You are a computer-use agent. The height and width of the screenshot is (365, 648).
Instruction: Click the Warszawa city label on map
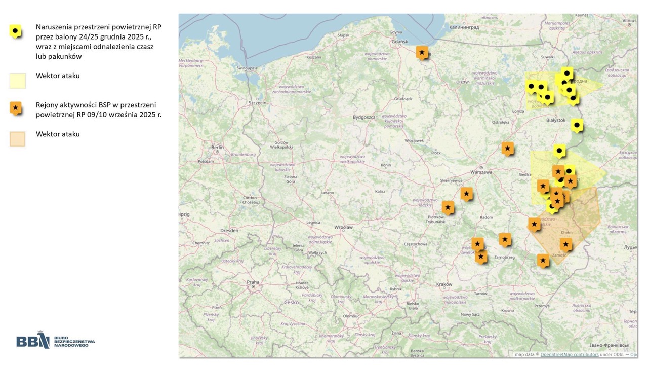tap(480, 172)
